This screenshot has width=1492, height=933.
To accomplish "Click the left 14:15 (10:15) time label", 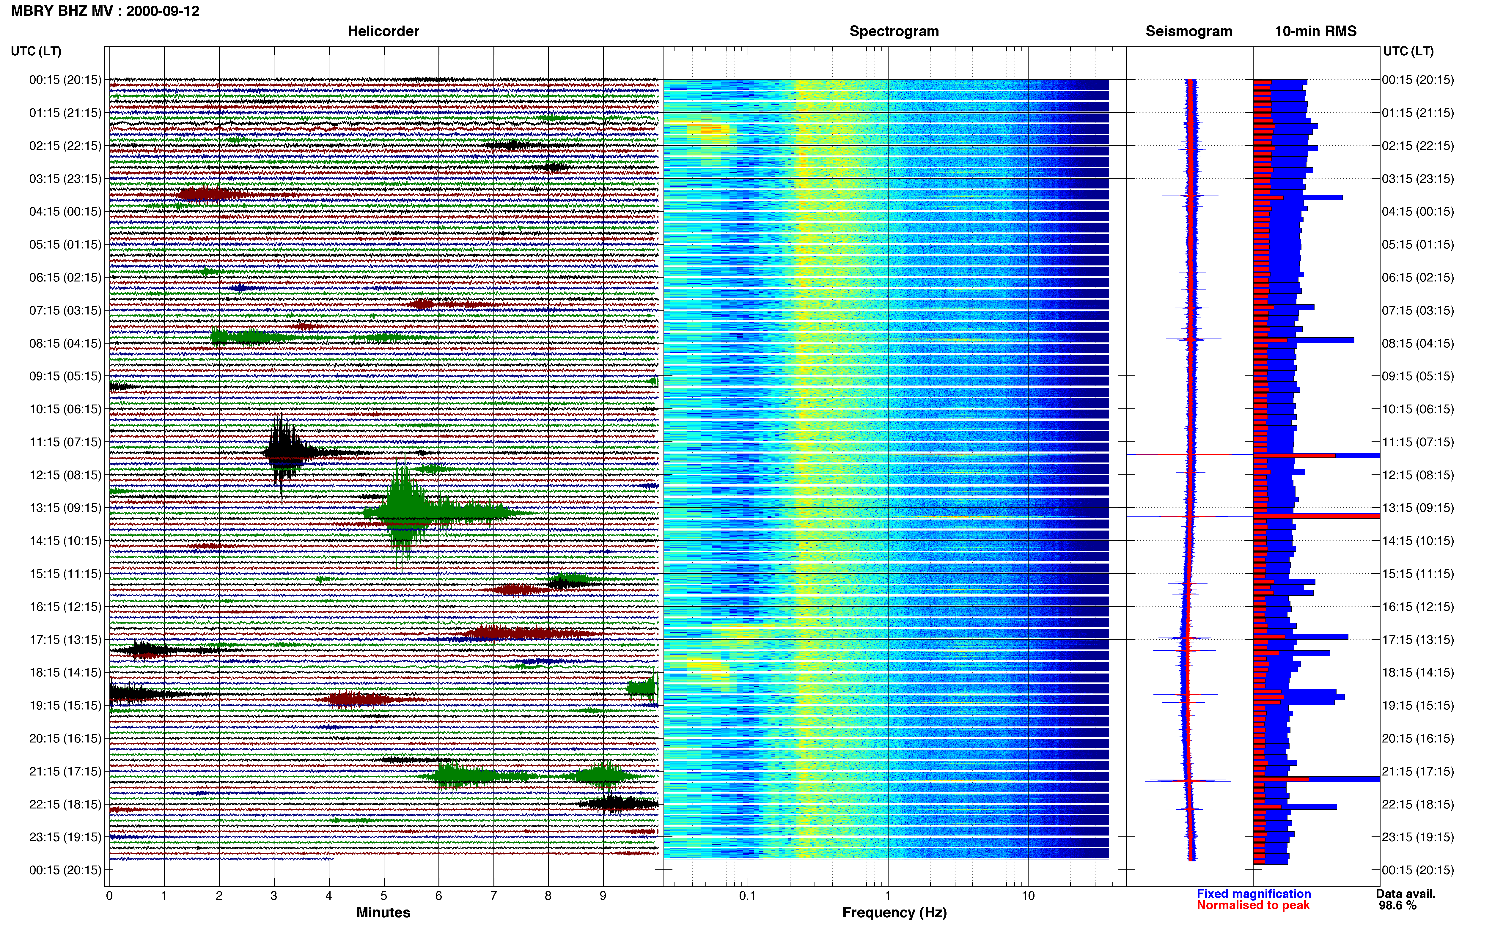I will (65, 541).
